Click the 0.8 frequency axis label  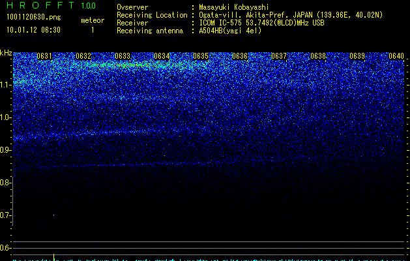(x=5, y=183)
